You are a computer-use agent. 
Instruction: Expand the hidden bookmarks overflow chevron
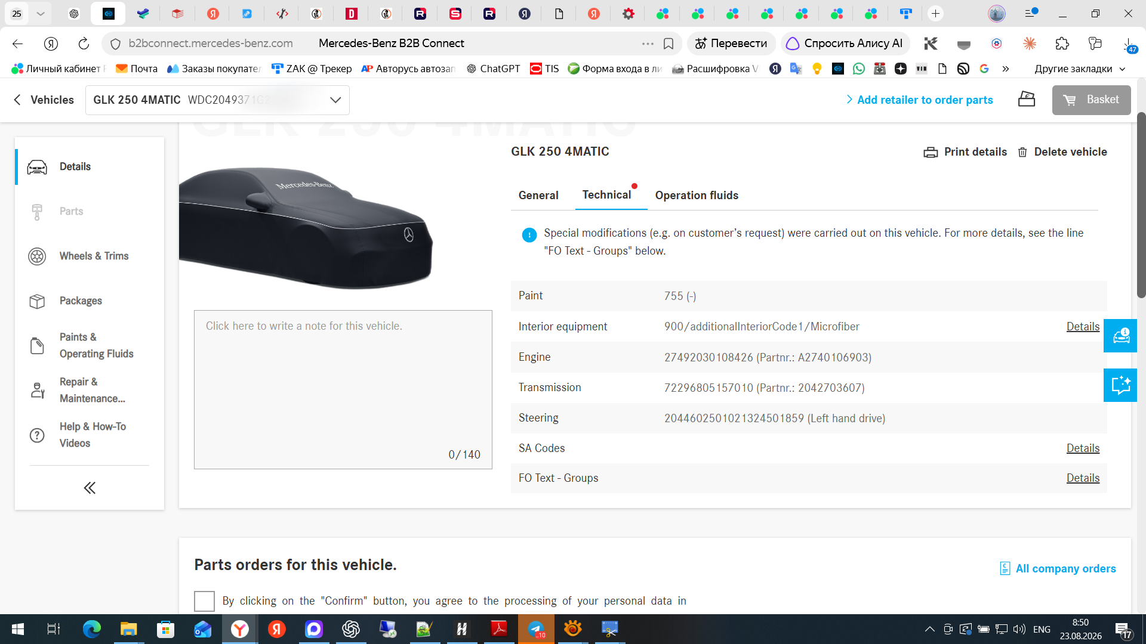click(x=1006, y=69)
